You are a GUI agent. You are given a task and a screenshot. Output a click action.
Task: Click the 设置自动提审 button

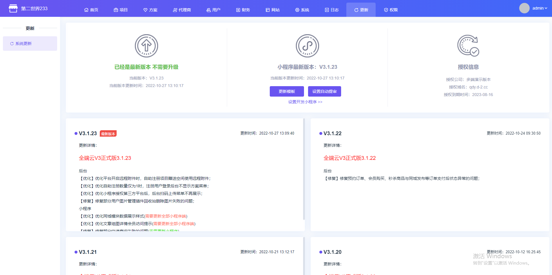click(325, 91)
